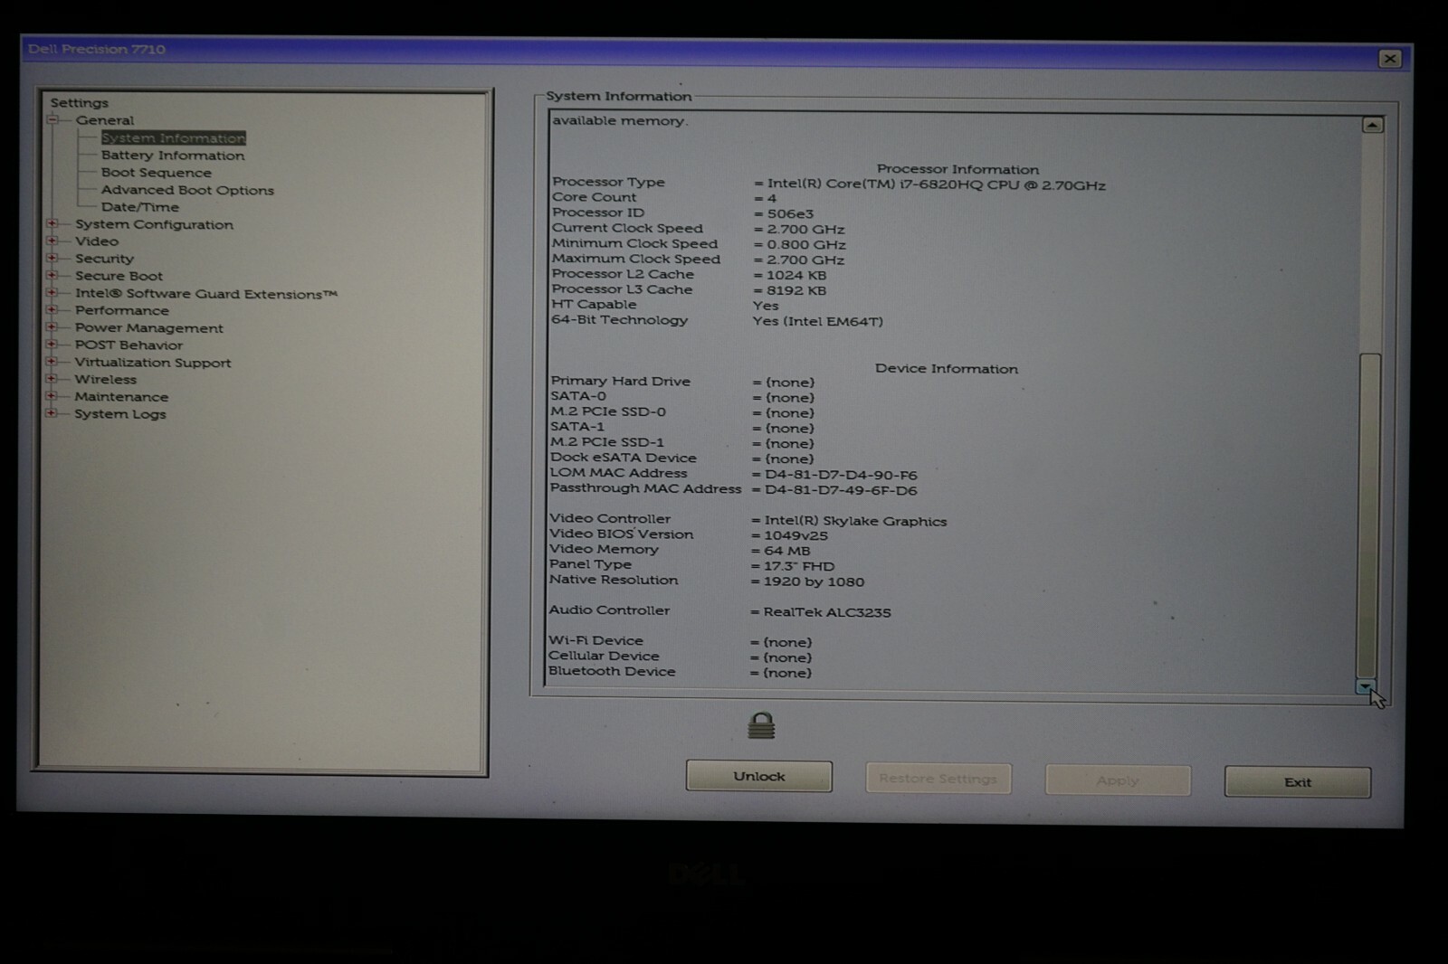The image size is (1448, 964).
Task: Select the System Logs label
Action: tap(119, 414)
